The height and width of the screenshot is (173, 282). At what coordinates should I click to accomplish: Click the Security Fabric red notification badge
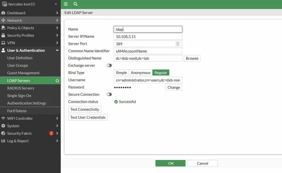pos(51,133)
